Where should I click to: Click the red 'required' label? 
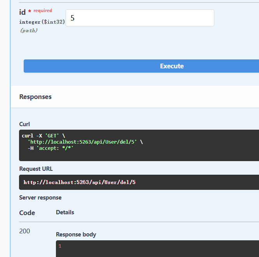[x=43, y=10]
